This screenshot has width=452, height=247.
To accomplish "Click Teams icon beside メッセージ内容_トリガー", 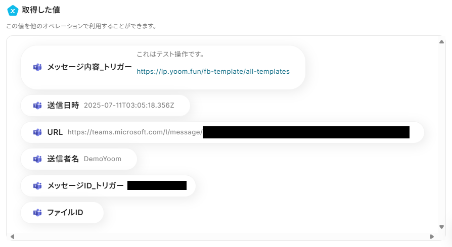I will (37, 67).
